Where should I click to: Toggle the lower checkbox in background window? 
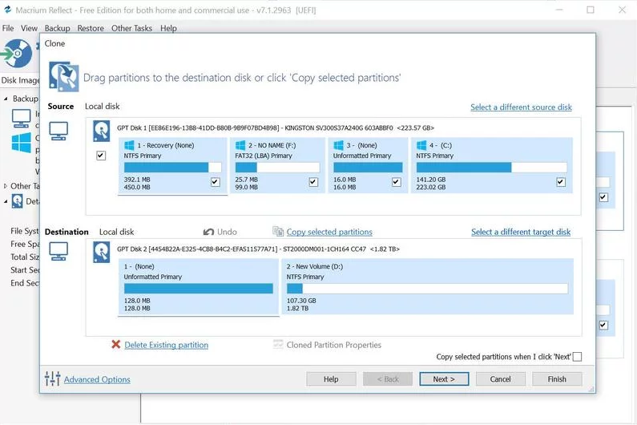coord(603,325)
